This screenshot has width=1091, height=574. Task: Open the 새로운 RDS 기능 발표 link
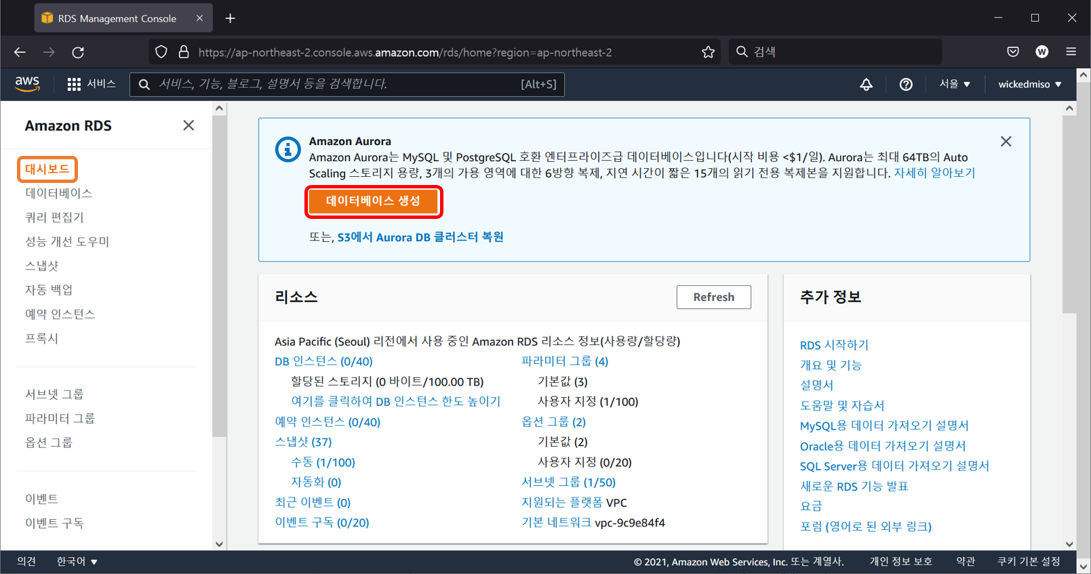854,486
